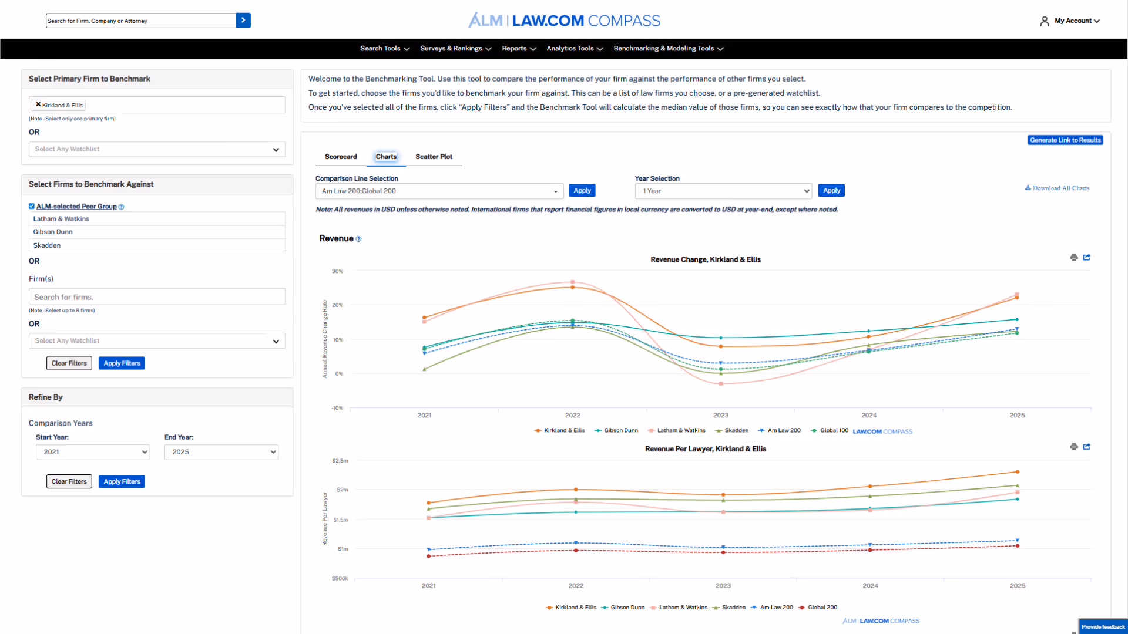
Task: Apply the Year Selection
Action: (x=831, y=190)
